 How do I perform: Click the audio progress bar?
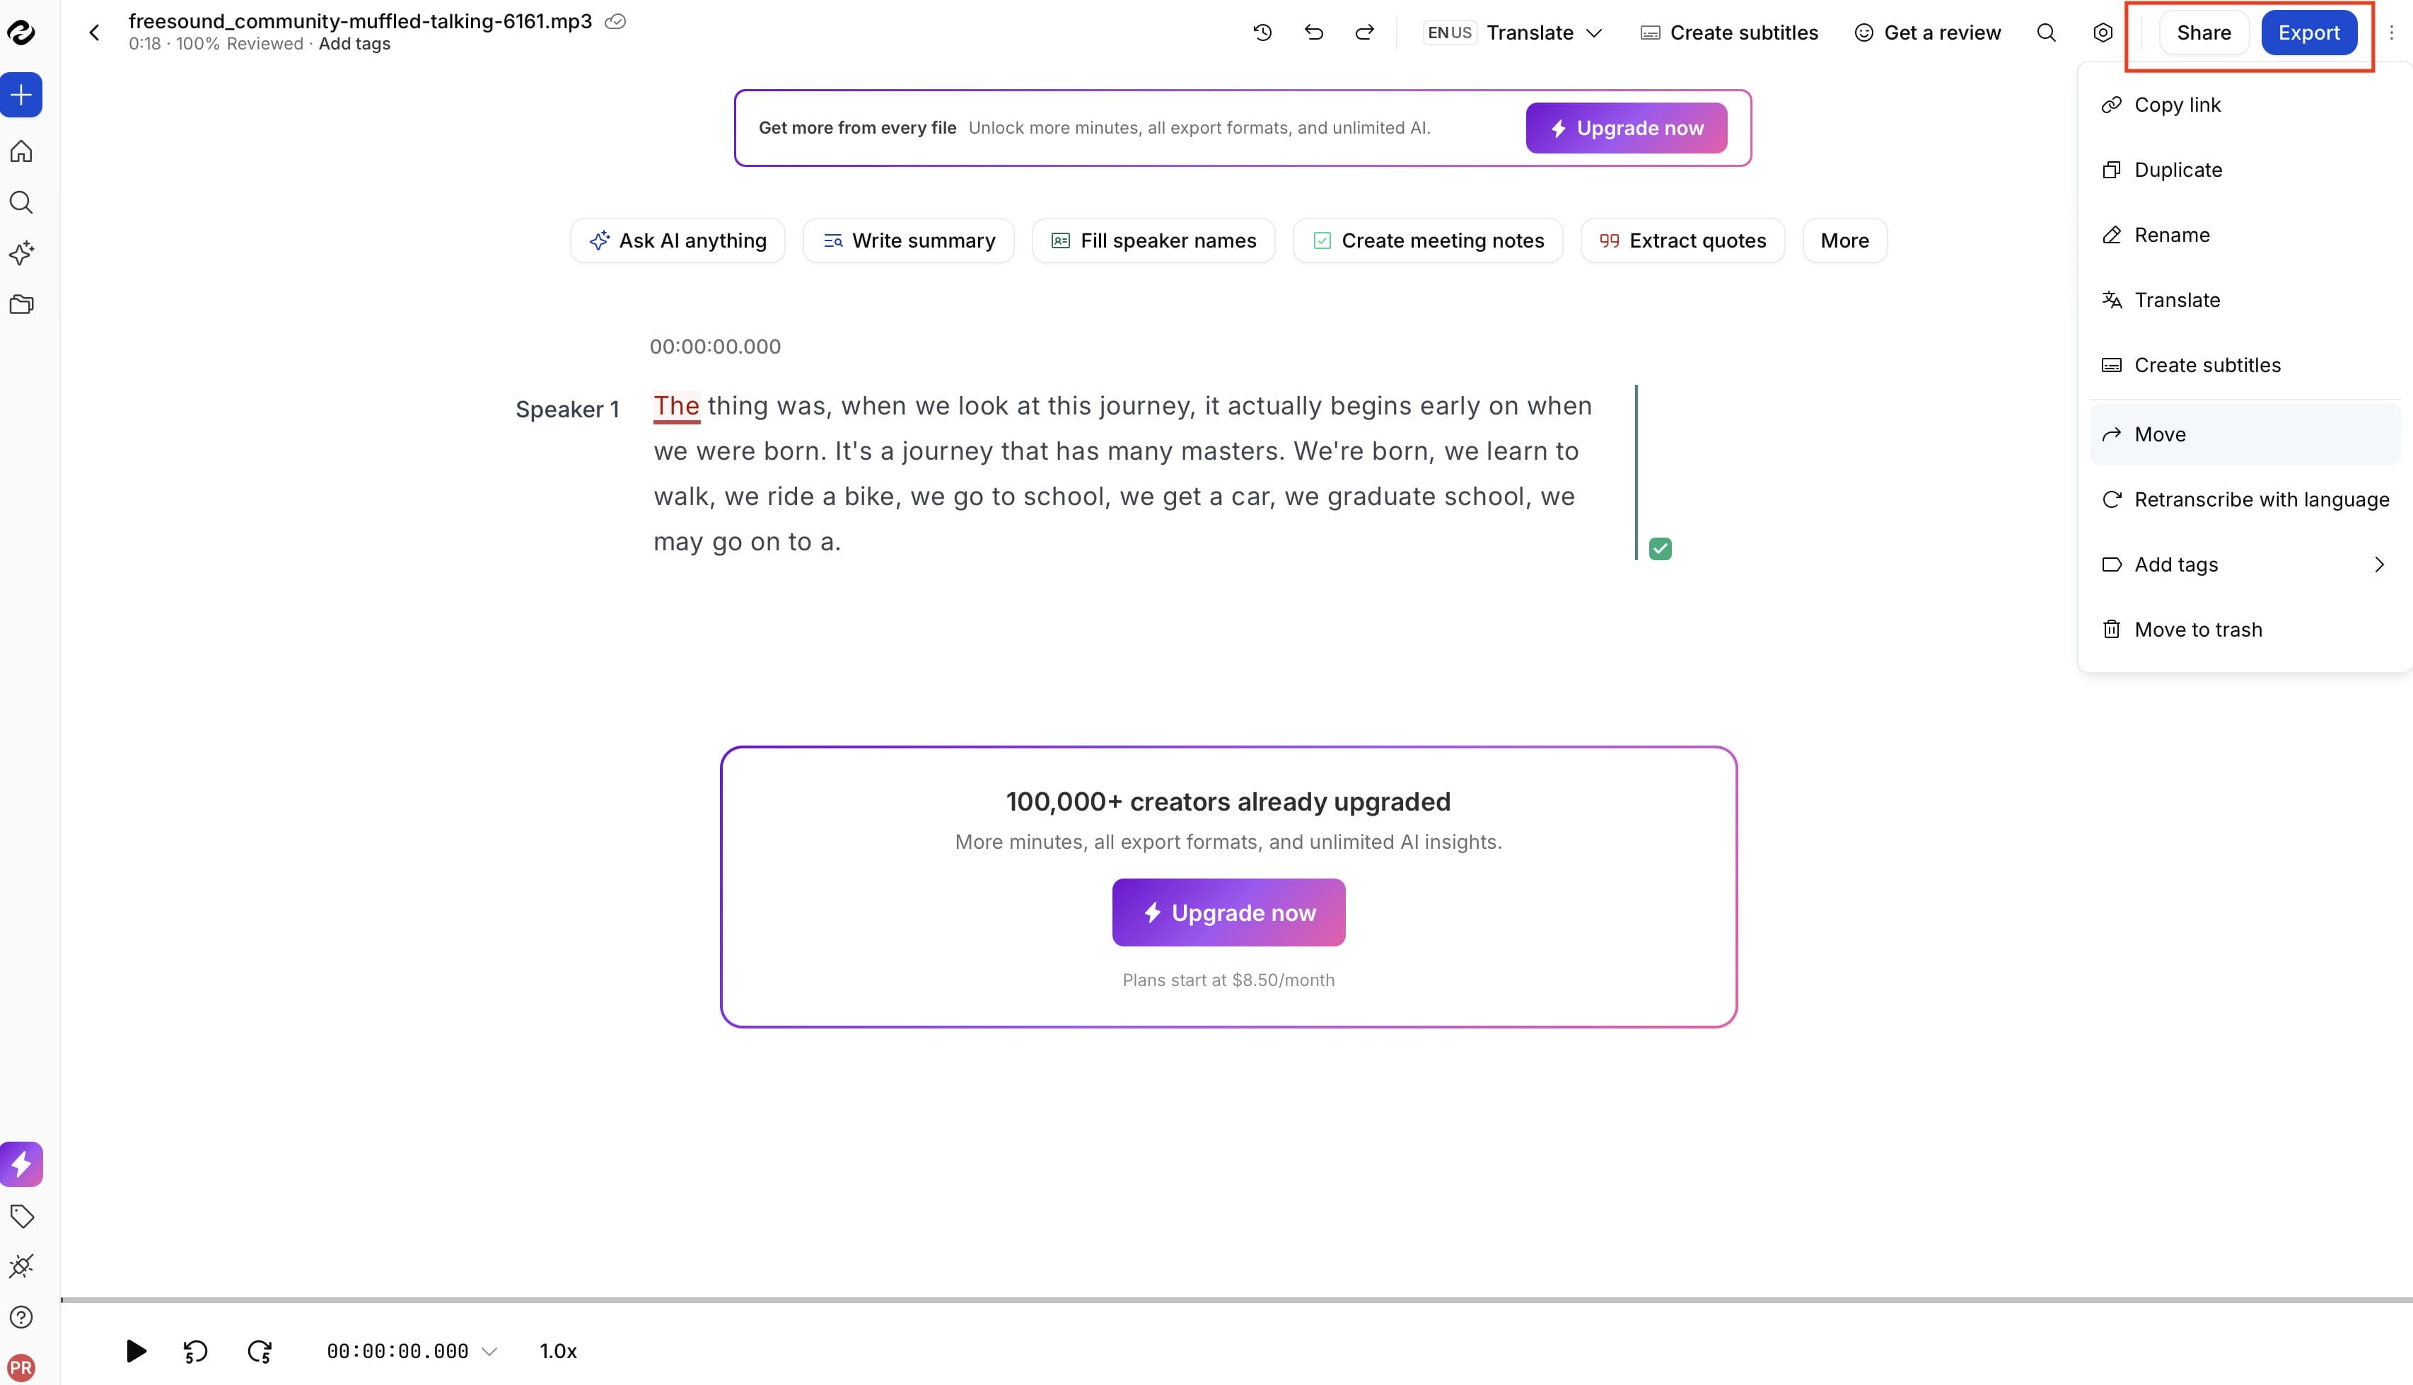[1236, 1300]
